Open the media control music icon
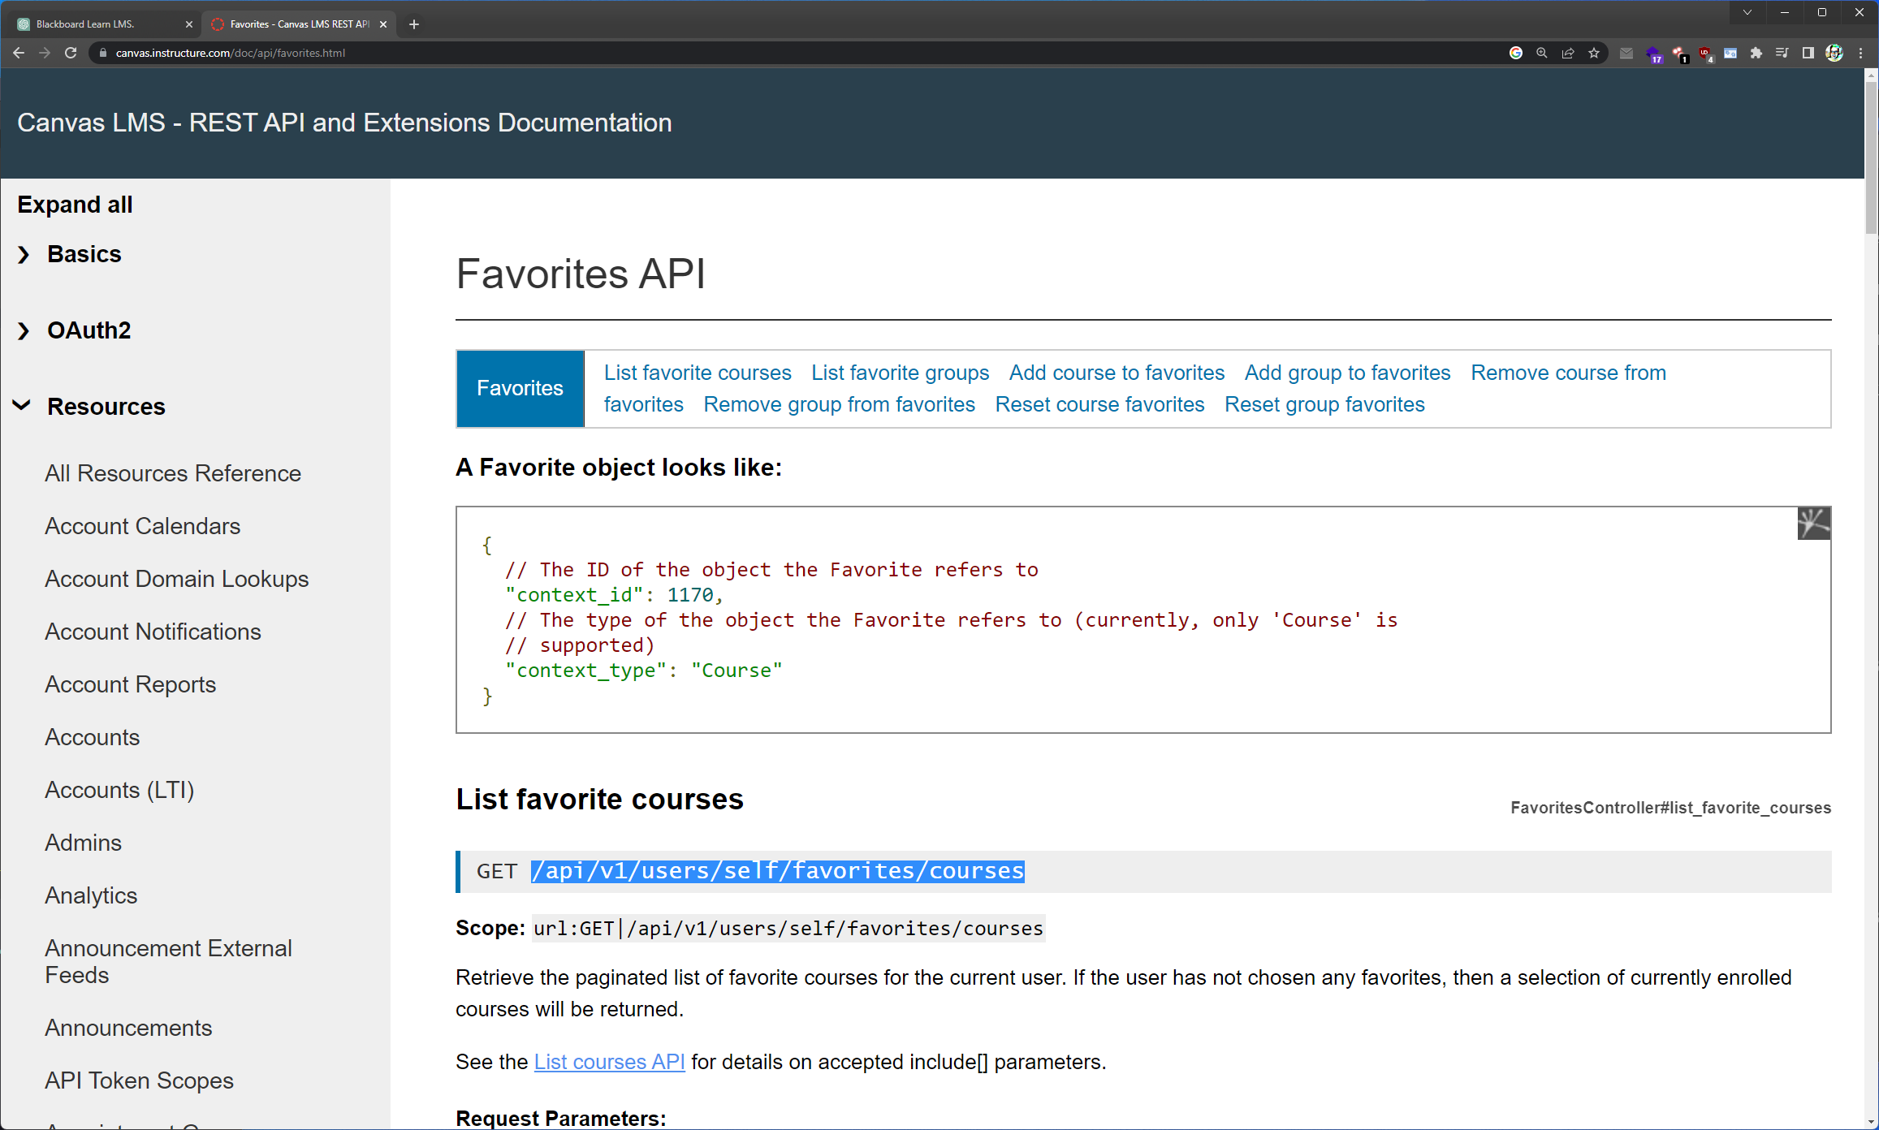The width and height of the screenshot is (1879, 1130). [x=1782, y=53]
